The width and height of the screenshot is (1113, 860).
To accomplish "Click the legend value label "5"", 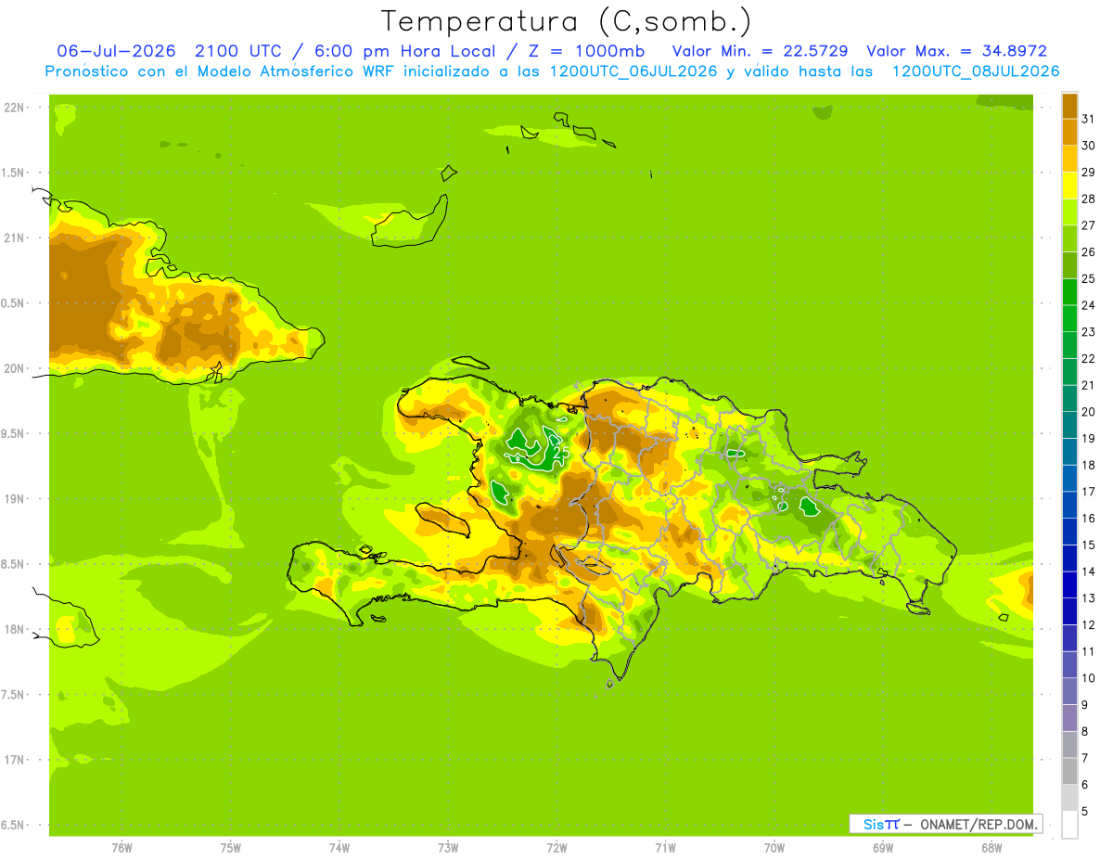I will click(1084, 812).
